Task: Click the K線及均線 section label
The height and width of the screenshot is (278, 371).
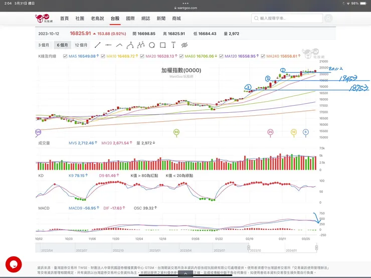Action: coord(47,56)
